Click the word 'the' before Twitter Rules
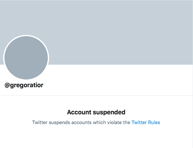The height and width of the screenshot is (148, 193). coord(126,122)
